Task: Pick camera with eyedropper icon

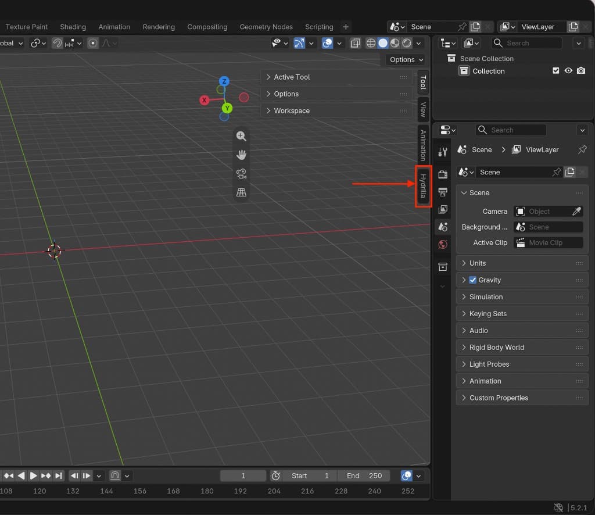Action: click(576, 212)
